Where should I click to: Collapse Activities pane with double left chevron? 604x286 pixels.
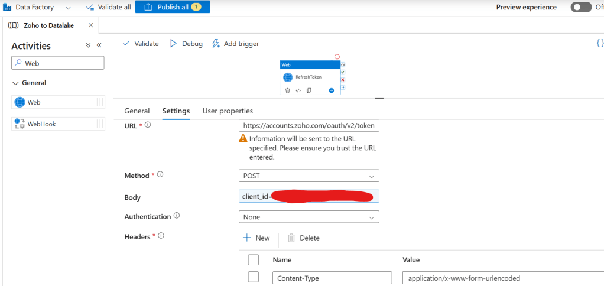[99, 45]
